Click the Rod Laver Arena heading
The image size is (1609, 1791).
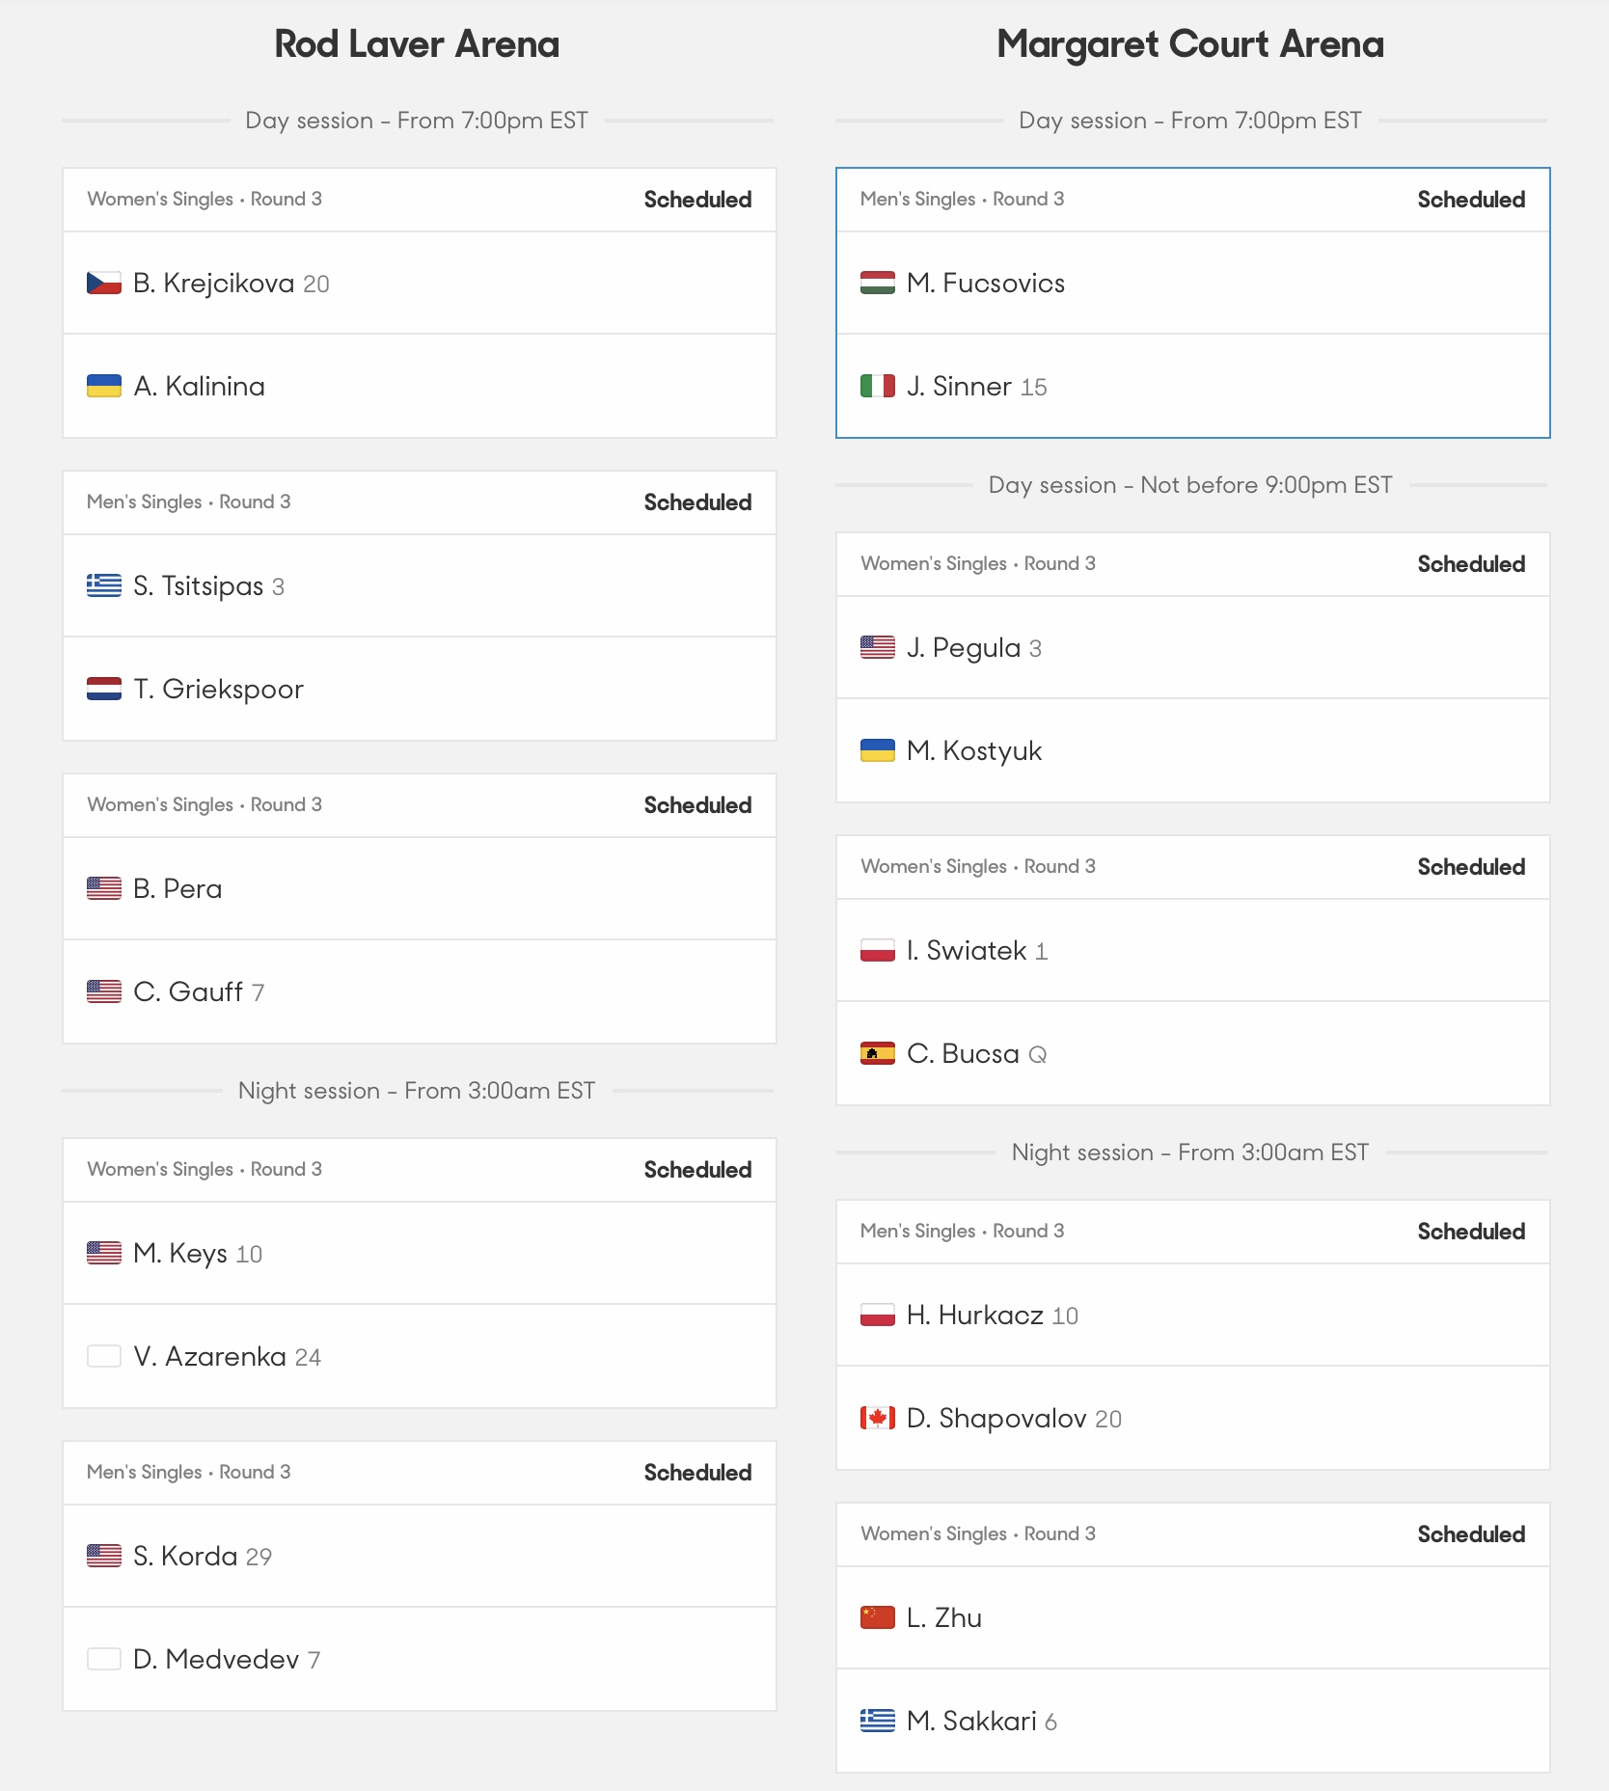tap(417, 44)
